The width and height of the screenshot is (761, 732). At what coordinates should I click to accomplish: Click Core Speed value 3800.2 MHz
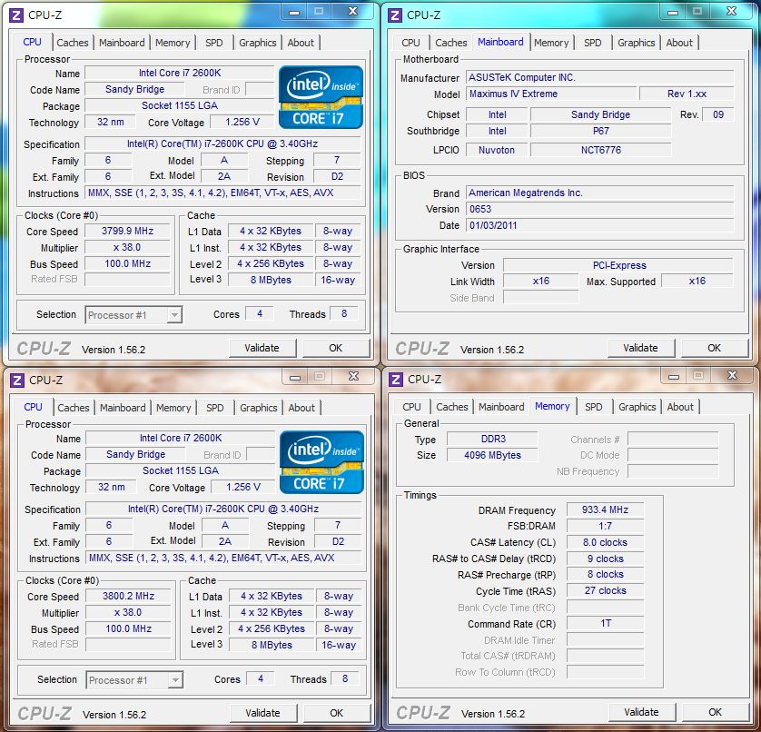tap(129, 596)
